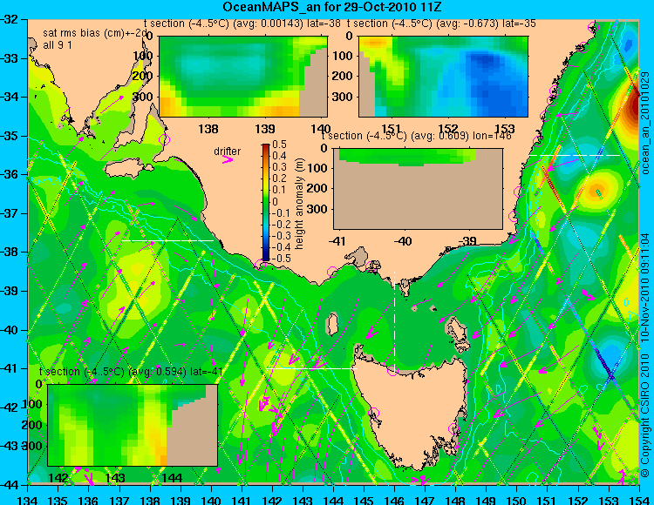Click -32 on the main latitude axis
Screen dimensions: 654x505
click(9, 19)
